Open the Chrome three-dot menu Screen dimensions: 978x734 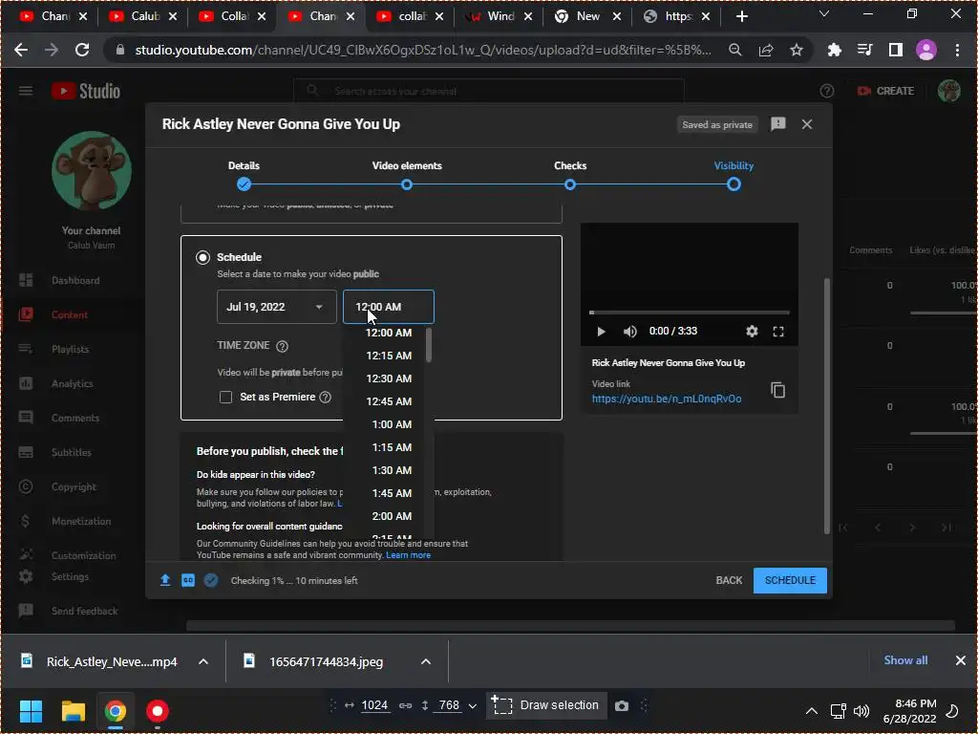(957, 50)
